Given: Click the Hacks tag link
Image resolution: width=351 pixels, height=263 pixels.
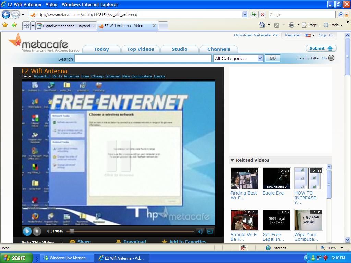Looking at the screenshot, I should [x=159, y=76].
